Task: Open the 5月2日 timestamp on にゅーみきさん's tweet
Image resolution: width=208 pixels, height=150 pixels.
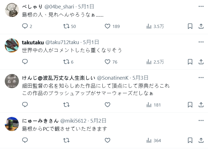Action: click(x=98, y=121)
